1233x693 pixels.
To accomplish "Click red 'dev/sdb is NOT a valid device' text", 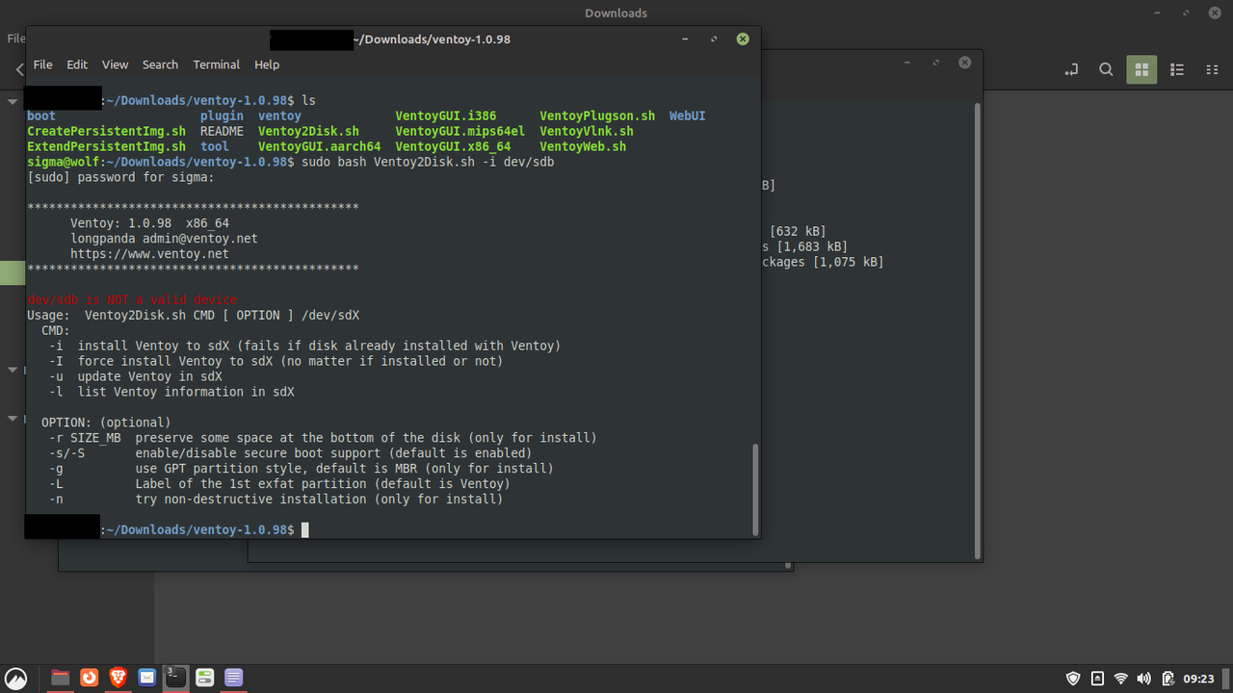I will tap(132, 300).
